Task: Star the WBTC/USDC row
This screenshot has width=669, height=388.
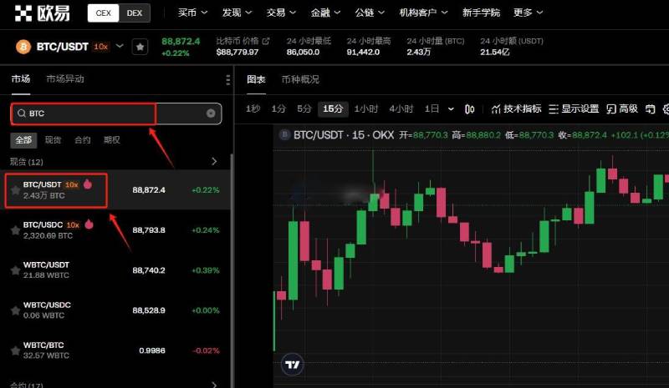Action: pyautogui.click(x=15, y=310)
